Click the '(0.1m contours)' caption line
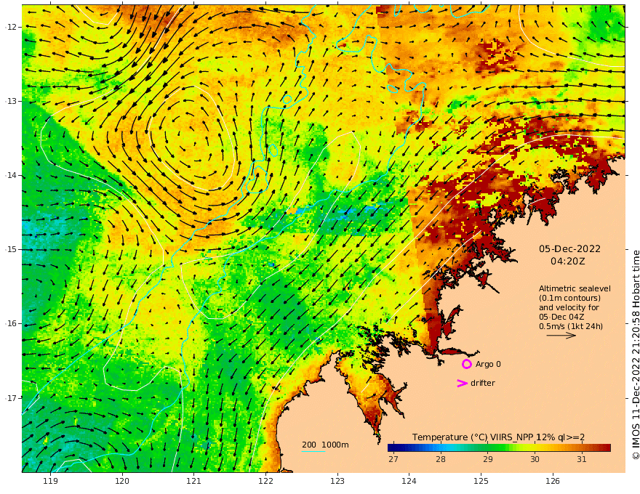The width and height of the screenshot is (640, 494). tap(569, 298)
